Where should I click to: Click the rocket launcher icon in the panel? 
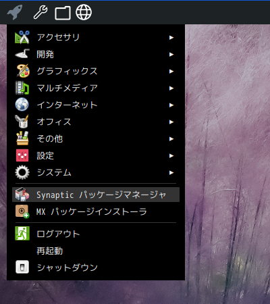click(x=15, y=12)
